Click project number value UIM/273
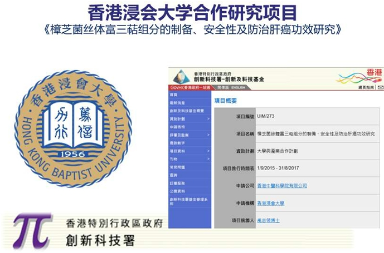Viewport: 384px width, 253px height. pos(265,116)
